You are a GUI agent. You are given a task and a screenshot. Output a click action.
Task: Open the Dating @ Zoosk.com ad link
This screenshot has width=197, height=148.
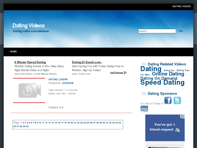pyautogui.click(x=87, y=62)
